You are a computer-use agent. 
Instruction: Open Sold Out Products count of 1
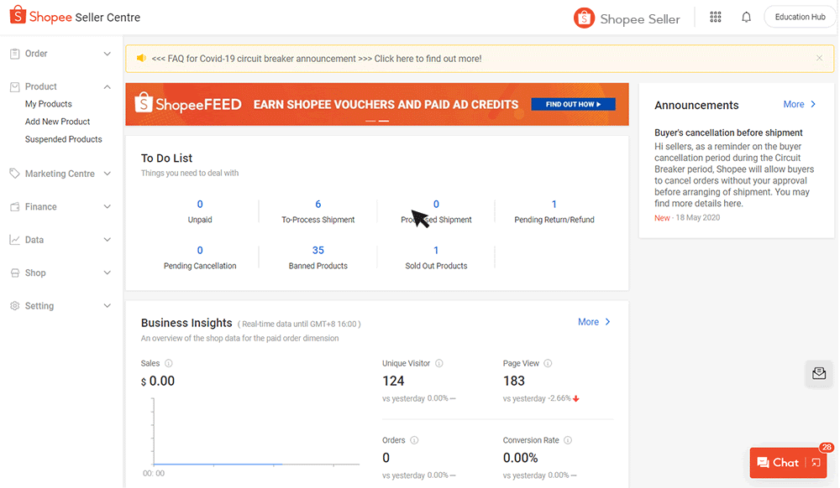(436, 250)
